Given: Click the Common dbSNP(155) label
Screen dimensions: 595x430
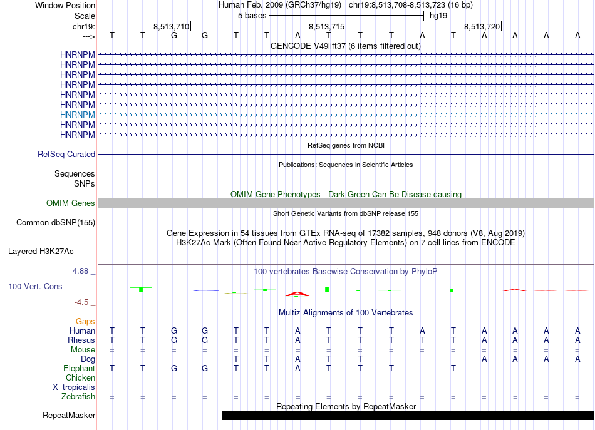Looking at the screenshot, I should 55,223.
